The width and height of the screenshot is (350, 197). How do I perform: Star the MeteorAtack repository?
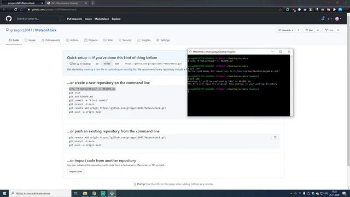pos(309,30)
